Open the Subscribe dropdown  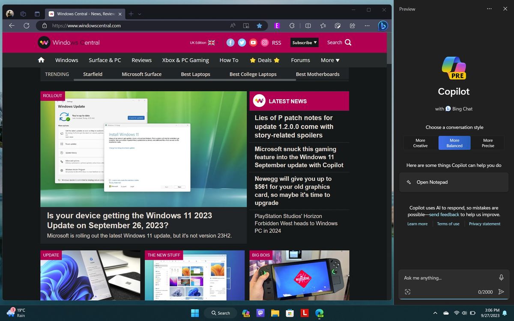click(304, 42)
